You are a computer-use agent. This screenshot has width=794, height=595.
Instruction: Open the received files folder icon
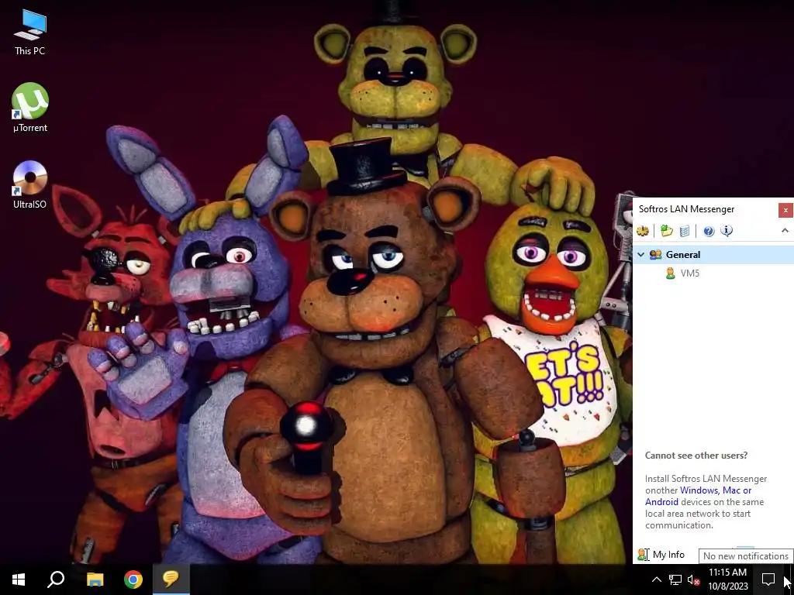click(x=666, y=231)
